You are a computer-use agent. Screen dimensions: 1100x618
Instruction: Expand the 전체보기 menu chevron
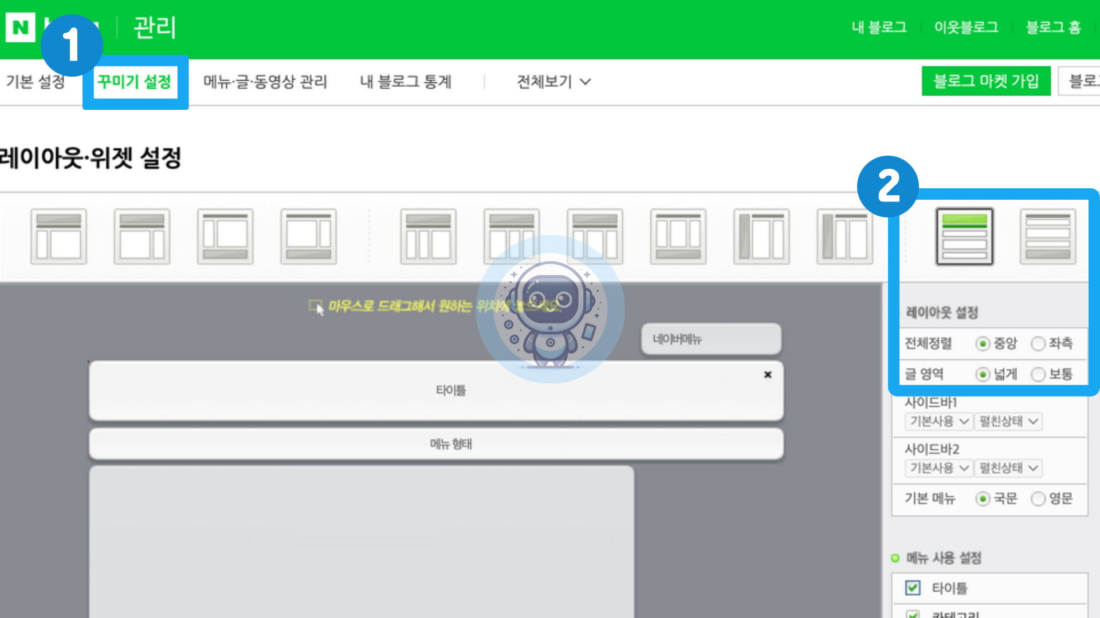click(585, 82)
